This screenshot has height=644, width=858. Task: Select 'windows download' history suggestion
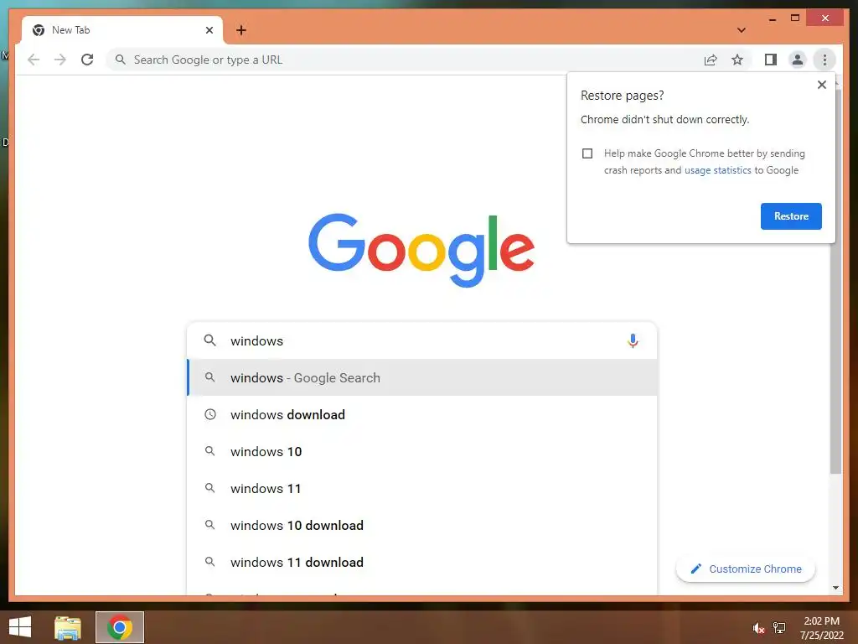click(x=422, y=414)
